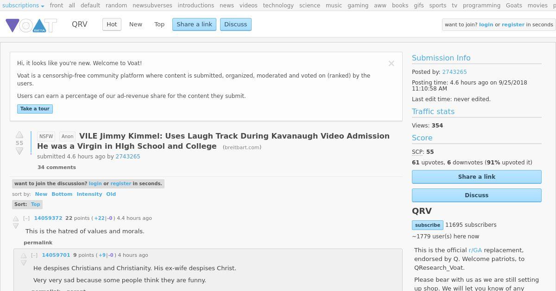The image size is (556, 291).
Task: Open comment author 14059372 link
Action: coord(48,218)
